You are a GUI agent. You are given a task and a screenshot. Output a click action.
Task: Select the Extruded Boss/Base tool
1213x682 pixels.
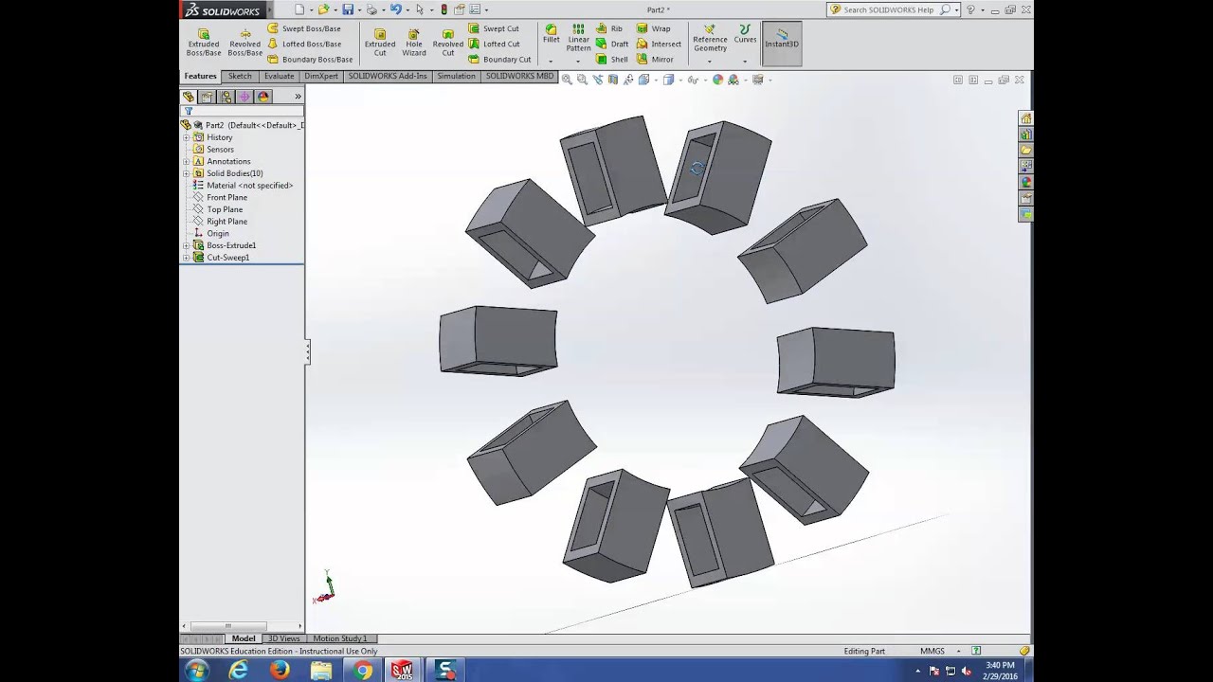tap(204, 42)
